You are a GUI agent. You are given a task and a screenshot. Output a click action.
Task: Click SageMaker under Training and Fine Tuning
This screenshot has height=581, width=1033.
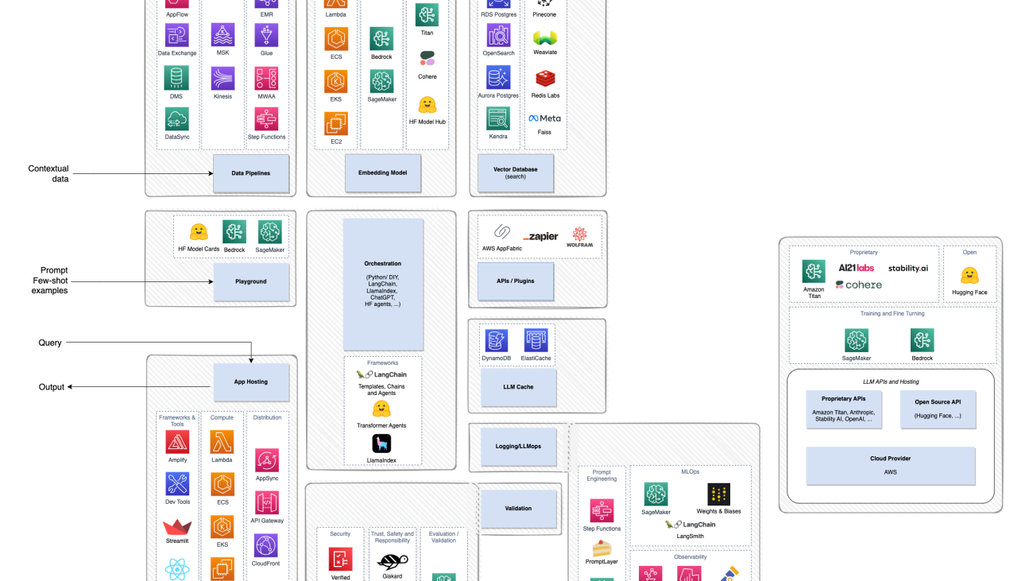(856, 340)
